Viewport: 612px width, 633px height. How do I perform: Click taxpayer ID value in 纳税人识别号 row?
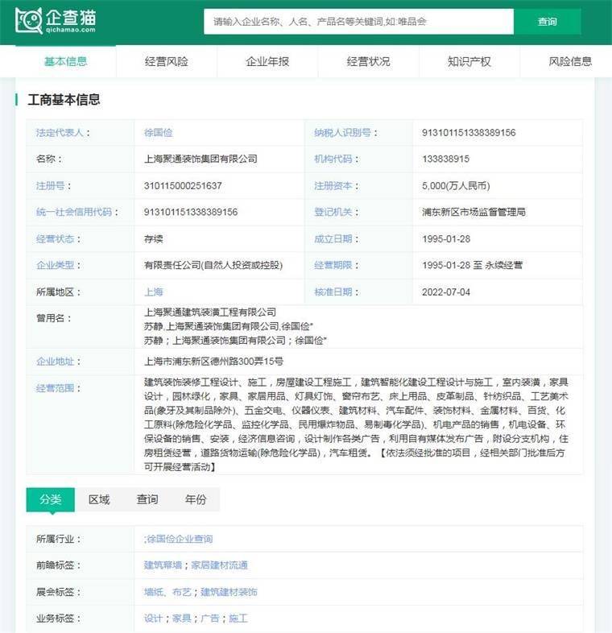[x=469, y=132]
